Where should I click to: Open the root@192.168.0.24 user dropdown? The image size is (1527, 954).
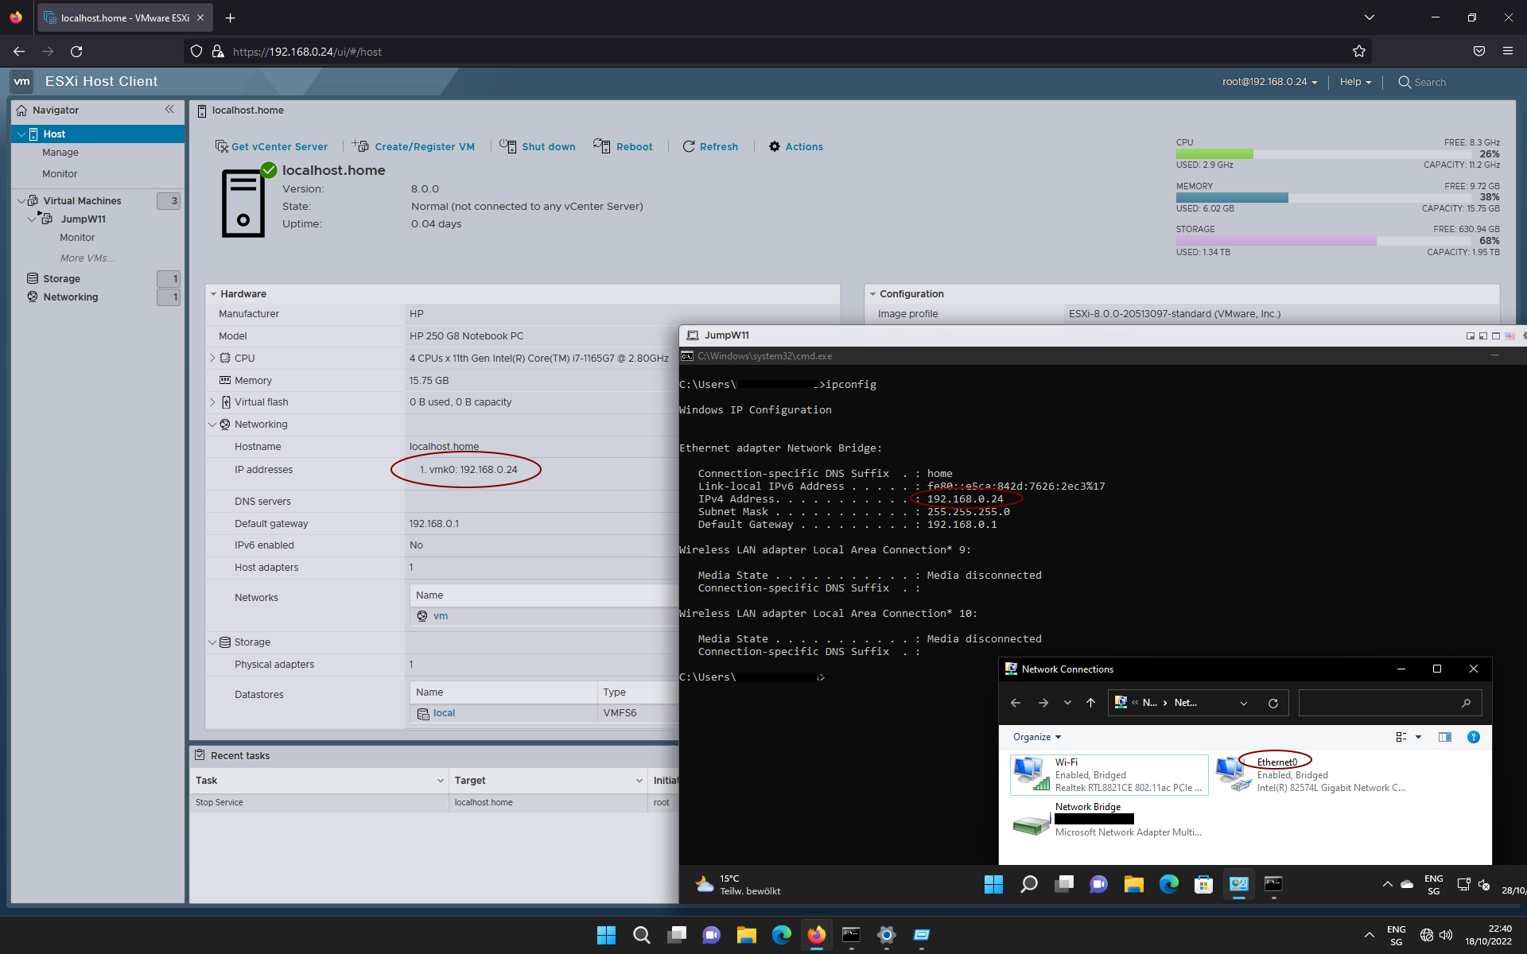click(1269, 82)
